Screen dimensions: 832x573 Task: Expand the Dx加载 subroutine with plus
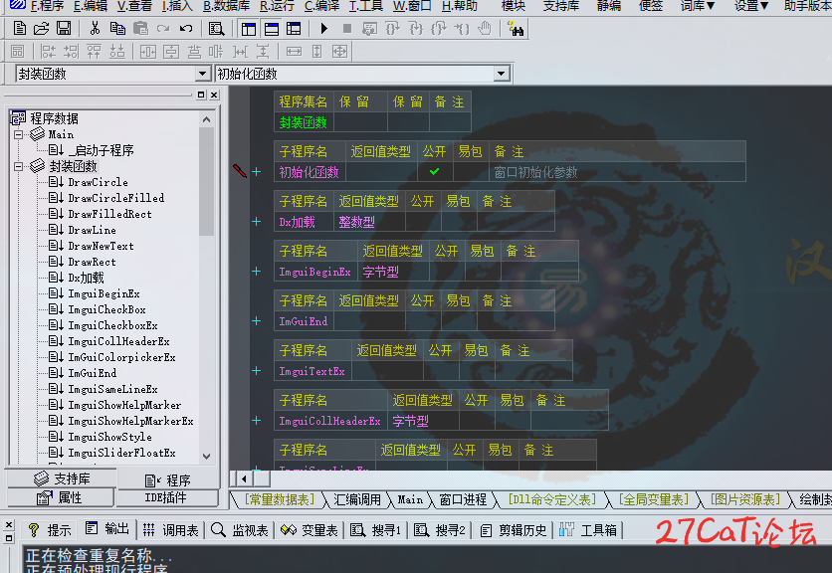(257, 221)
